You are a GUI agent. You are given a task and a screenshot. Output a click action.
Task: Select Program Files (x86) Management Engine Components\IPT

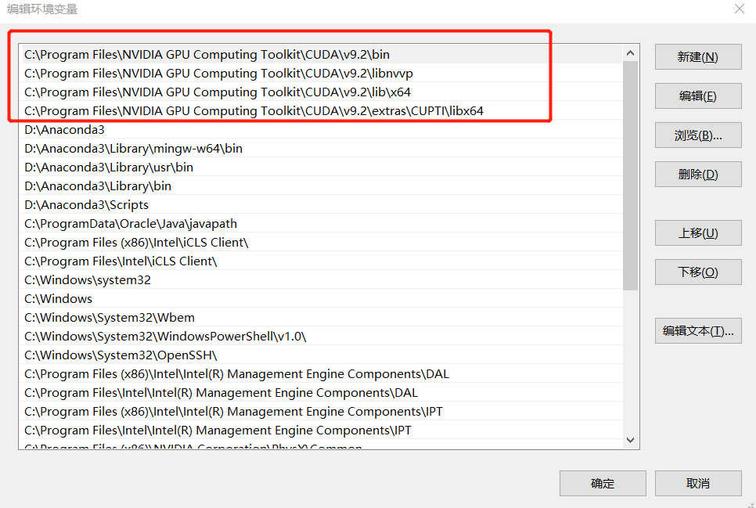tap(321, 412)
